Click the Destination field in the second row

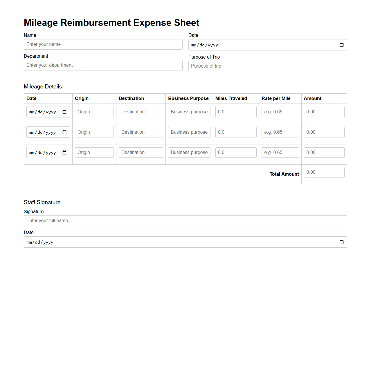141,132
